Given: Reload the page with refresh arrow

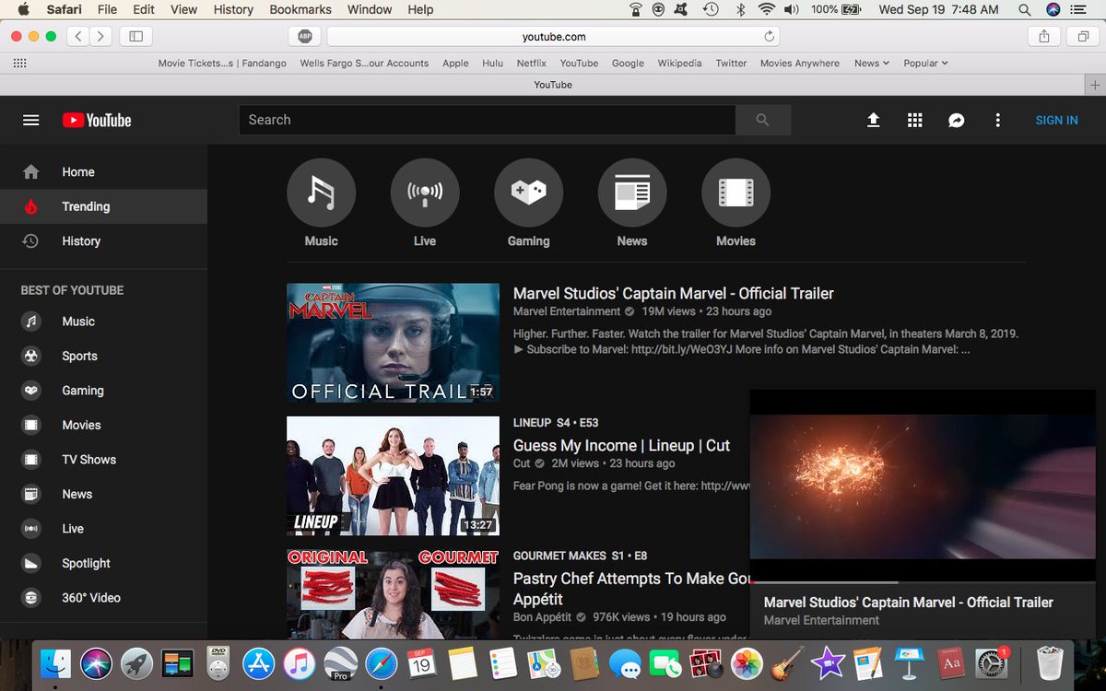Looking at the screenshot, I should point(769,36).
